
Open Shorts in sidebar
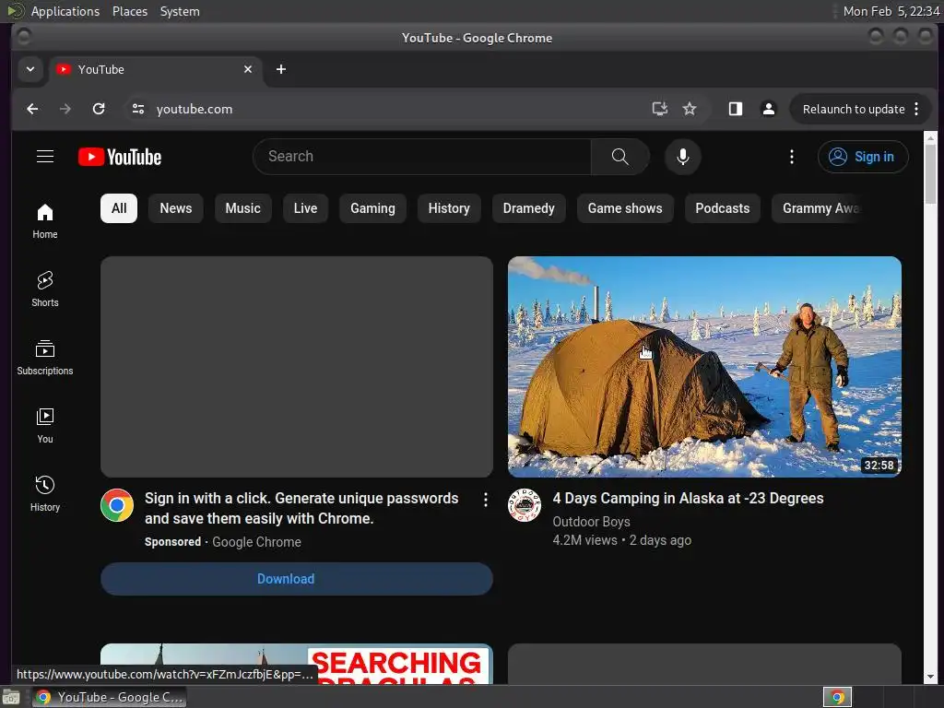coord(45,289)
